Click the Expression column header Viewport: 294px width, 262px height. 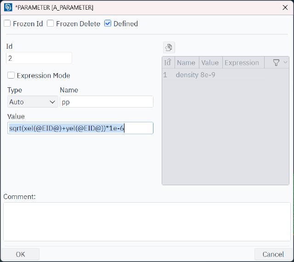(x=242, y=63)
